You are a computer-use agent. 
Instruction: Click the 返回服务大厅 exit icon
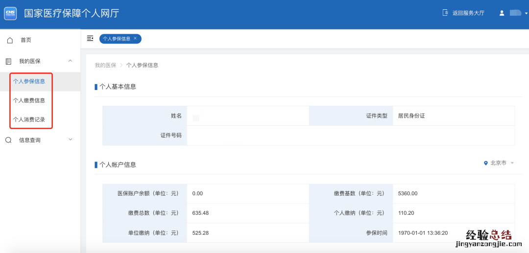[x=445, y=13]
